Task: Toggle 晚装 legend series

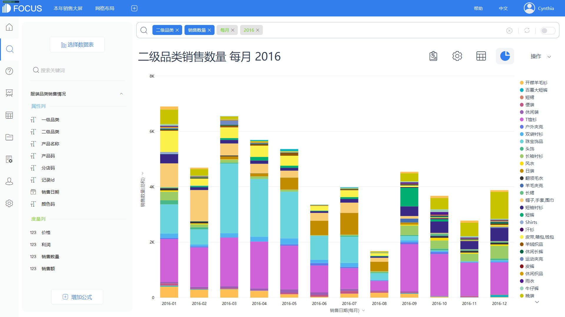Action: point(527,296)
